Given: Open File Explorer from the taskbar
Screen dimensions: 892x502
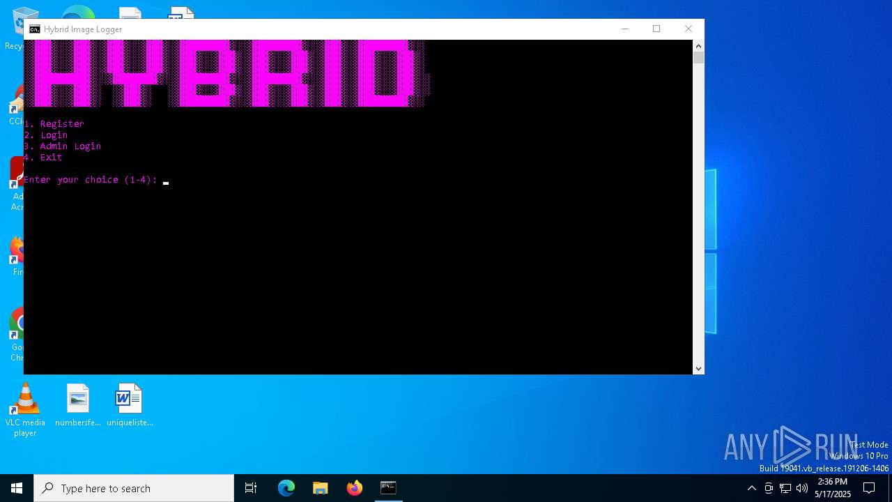Looking at the screenshot, I should (x=321, y=488).
